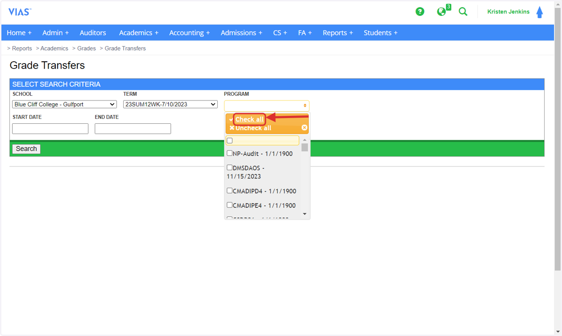This screenshot has height=336, width=562.
Task: Open the Term dropdown showing 23SUM12WK-7/10/2023
Action: click(x=170, y=104)
